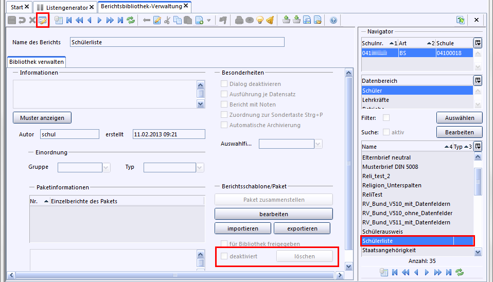
Task: Expand the Typ dropdown under Einordnung
Action: [x=200, y=167]
